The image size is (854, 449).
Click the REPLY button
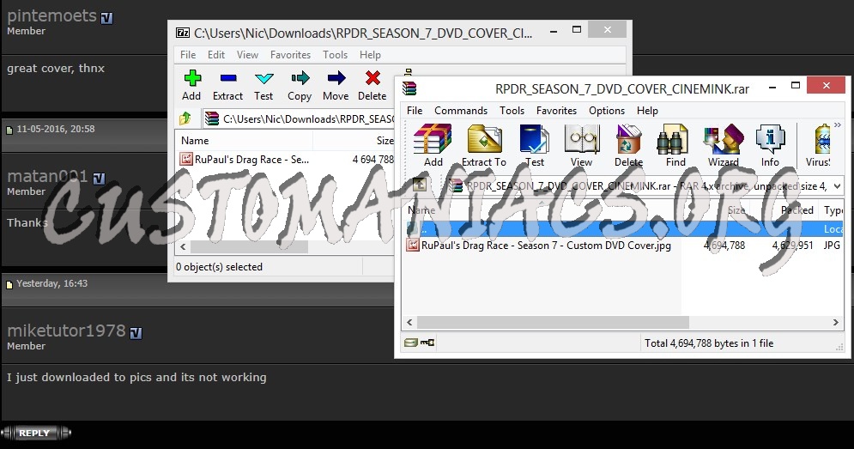tap(35, 434)
